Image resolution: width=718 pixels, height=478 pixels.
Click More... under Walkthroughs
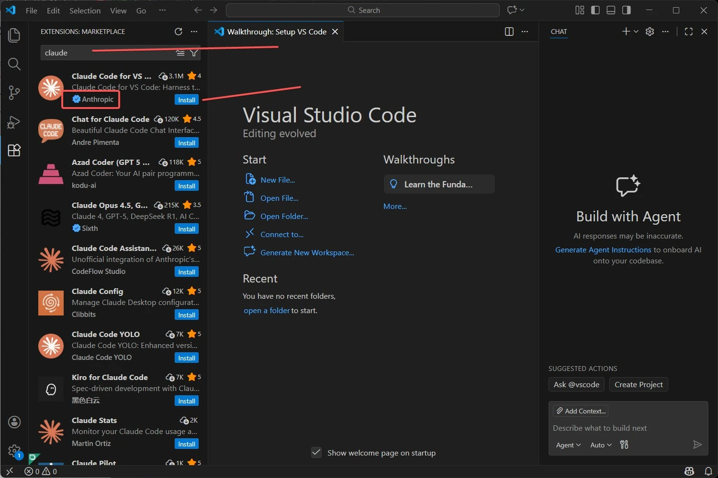click(x=395, y=206)
